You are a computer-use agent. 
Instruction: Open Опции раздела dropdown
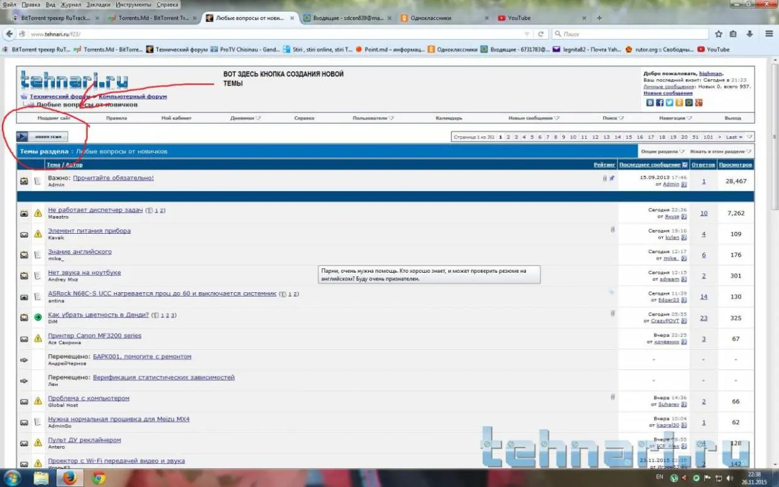pyautogui.click(x=662, y=151)
